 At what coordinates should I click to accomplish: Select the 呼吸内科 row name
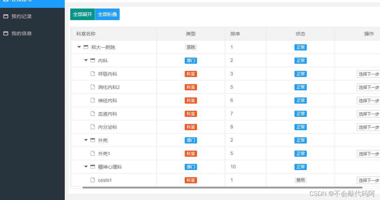108,74
